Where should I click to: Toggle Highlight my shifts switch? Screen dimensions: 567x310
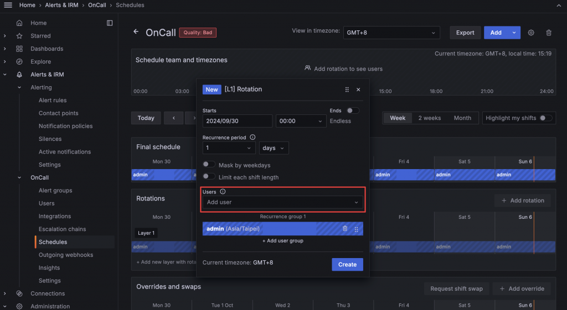(545, 118)
